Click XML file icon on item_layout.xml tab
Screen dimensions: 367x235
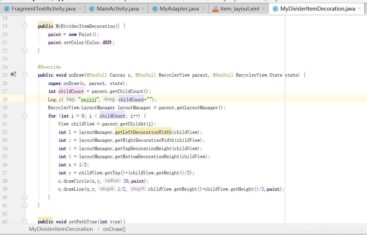pos(215,9)
